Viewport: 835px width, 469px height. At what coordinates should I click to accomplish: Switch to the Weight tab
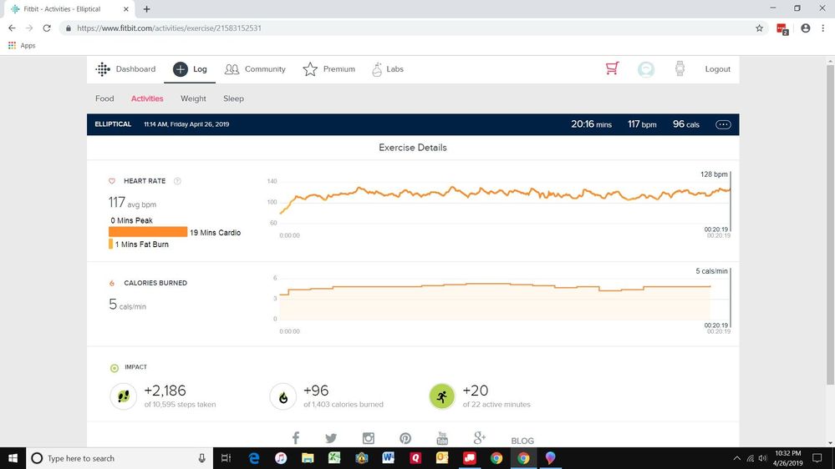(193, 98)
